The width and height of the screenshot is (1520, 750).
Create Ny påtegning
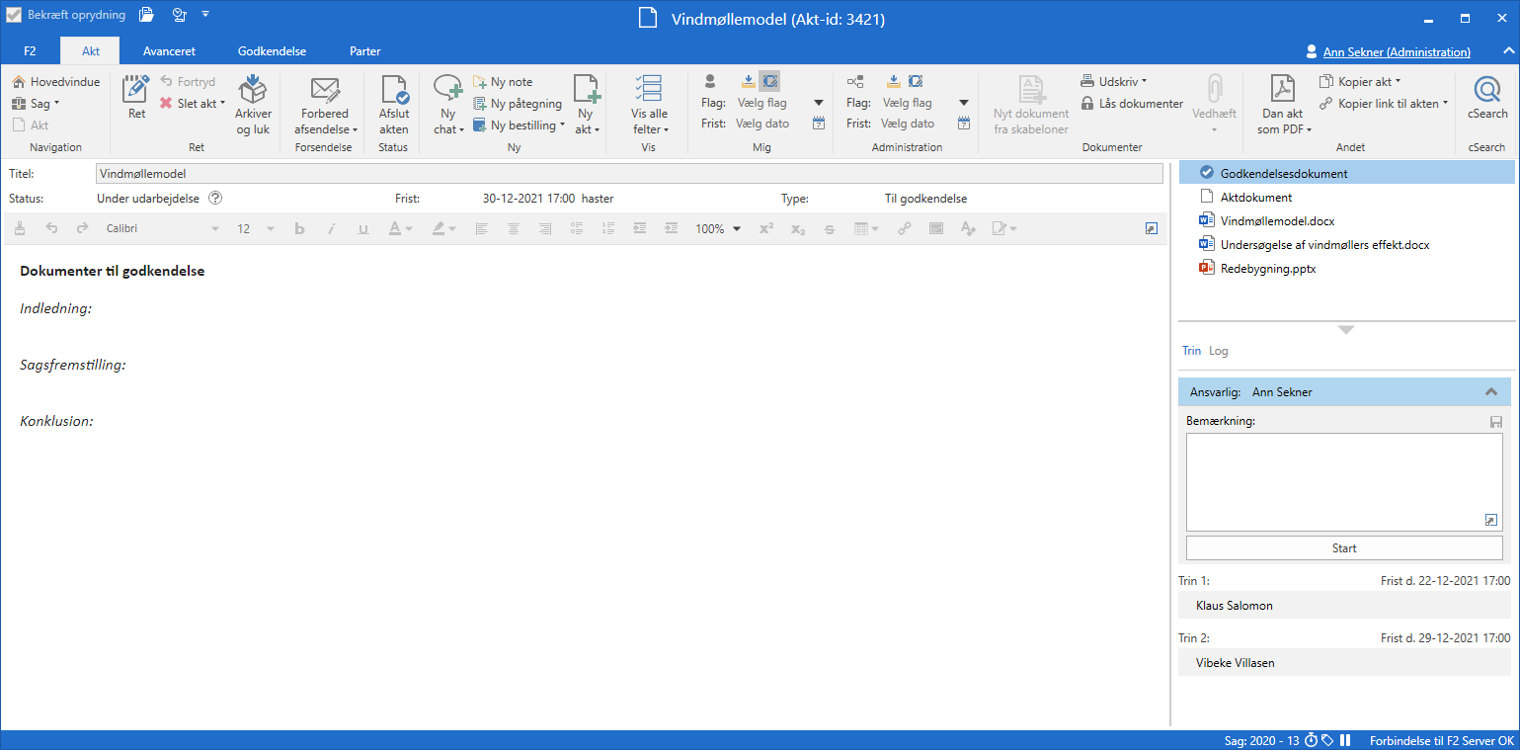click(x=518, y=104)
